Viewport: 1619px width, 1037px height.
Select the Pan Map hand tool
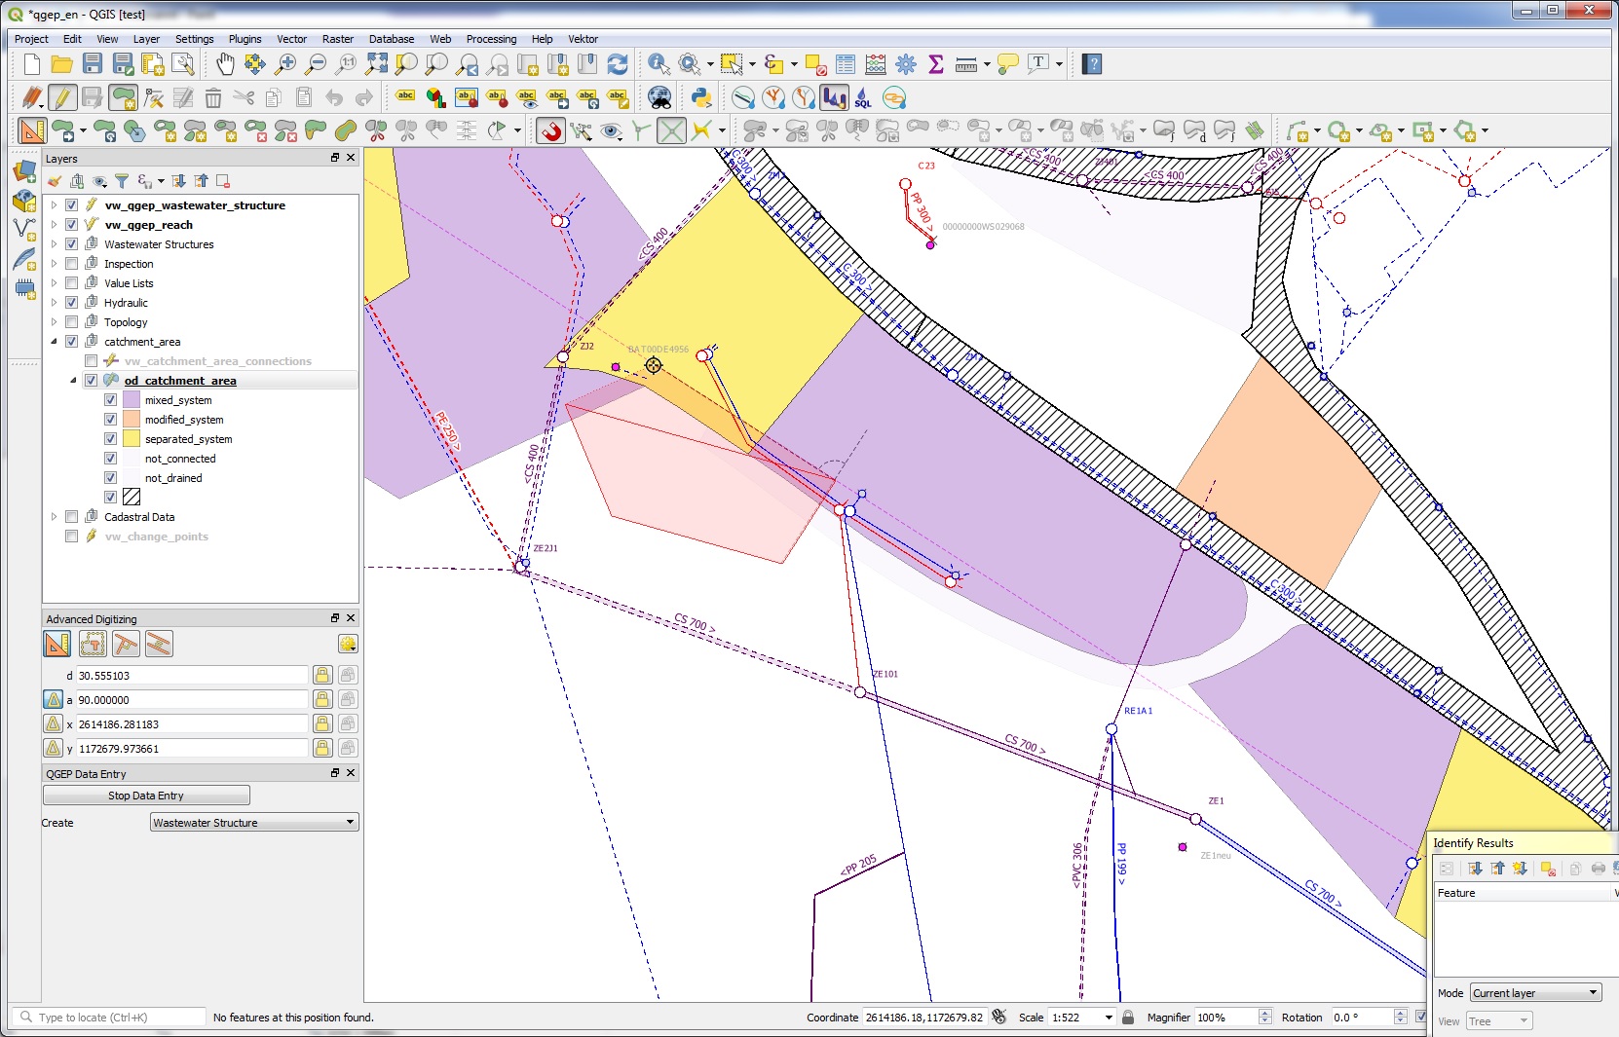point(225,64)
